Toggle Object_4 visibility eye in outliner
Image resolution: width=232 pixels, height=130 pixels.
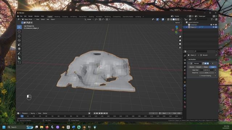pos(214,27)
